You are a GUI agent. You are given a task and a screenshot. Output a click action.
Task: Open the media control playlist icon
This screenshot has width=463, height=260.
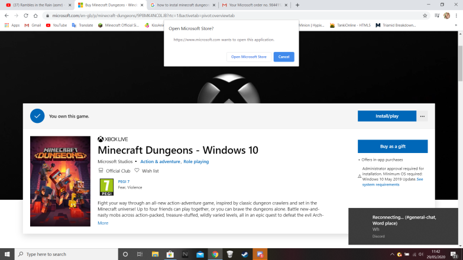point(437,15)
